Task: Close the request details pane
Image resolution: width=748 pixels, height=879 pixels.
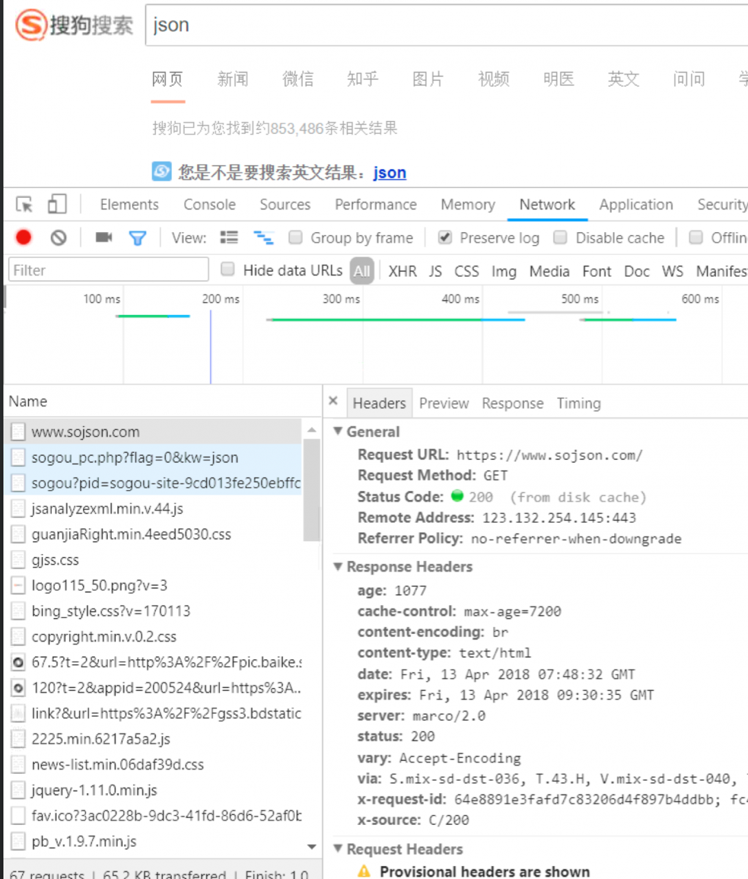Action: (x=333, y=401)
